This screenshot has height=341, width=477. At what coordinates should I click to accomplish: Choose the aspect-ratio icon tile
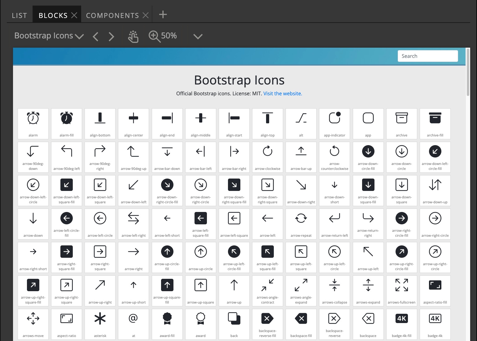point(67,324)
